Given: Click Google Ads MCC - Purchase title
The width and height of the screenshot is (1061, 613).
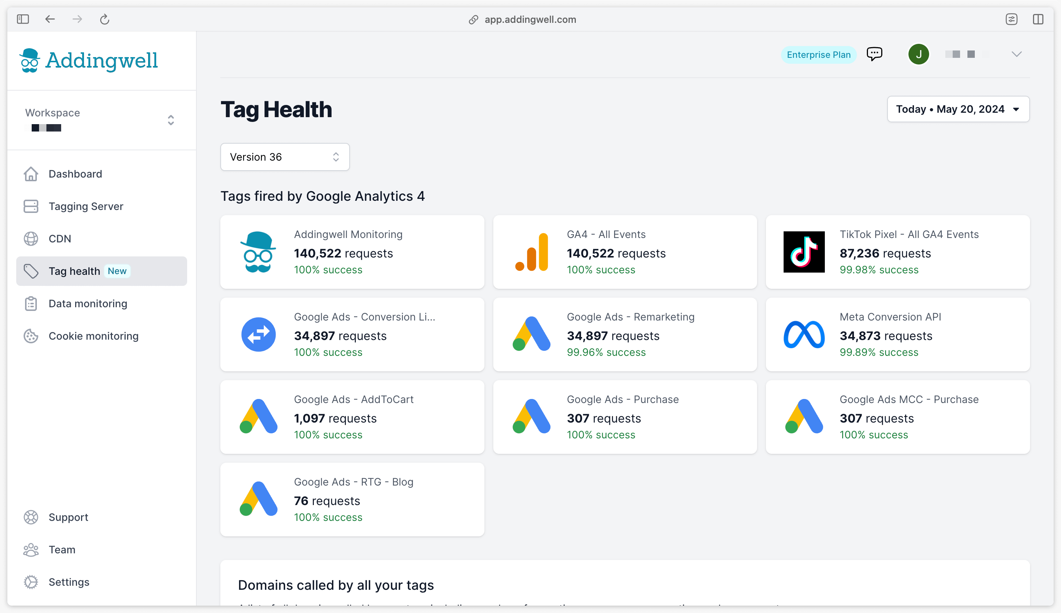Looking at the screenshot, I should click(909, 400).
